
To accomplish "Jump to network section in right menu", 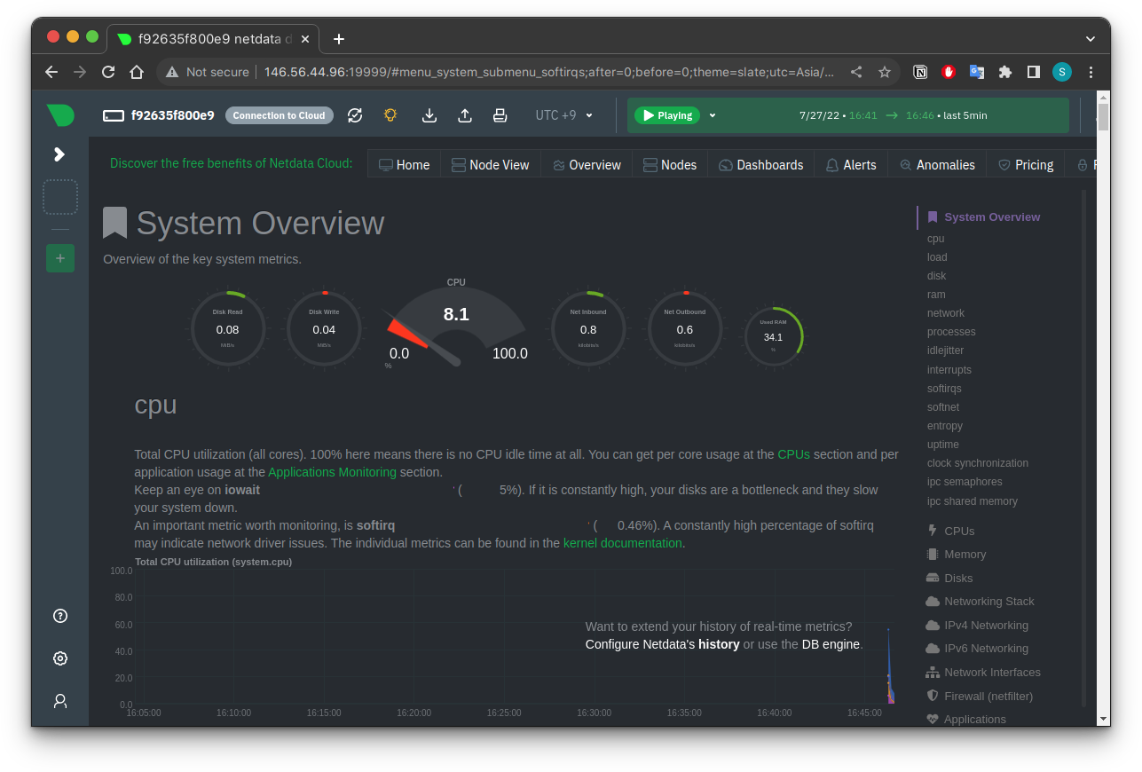I will tap(946, 313).
